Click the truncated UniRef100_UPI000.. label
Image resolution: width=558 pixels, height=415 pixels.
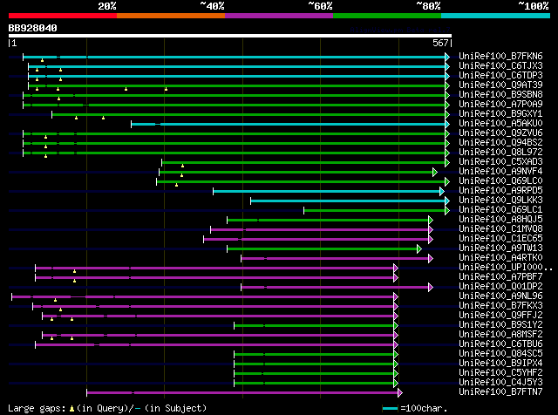pos(506,268)
